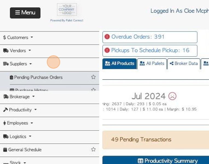Switch to the All Pallets tab
Image resolution: width=209 pixels, height=164 pixels.
(152, 64)
